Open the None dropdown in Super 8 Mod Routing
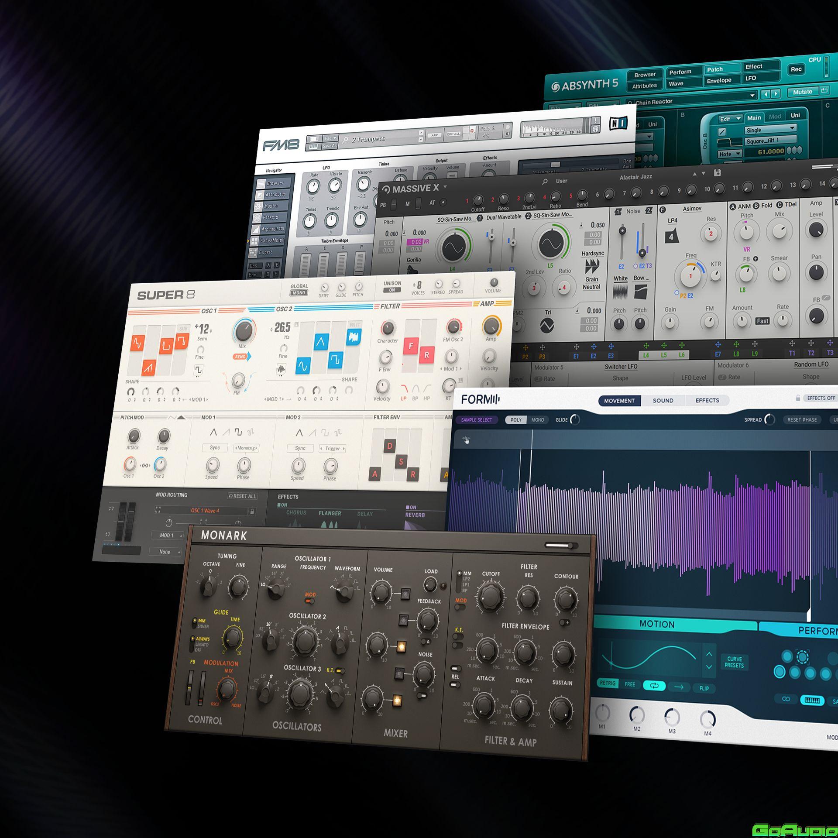This screenshot has height=838, width=838. [x=165, y=552]
